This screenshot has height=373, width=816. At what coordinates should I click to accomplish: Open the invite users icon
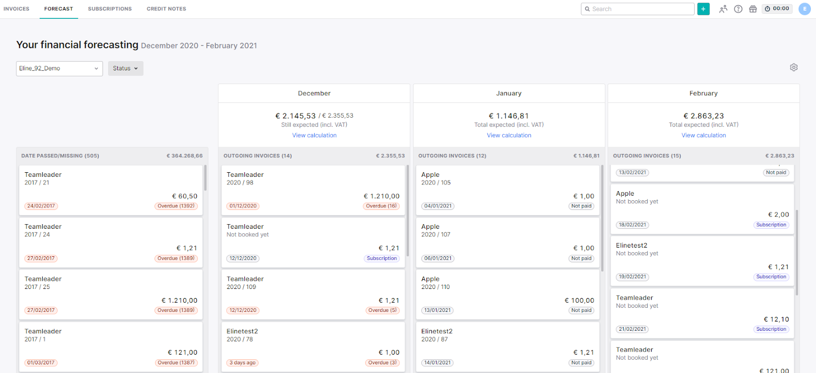click(723, 9)
